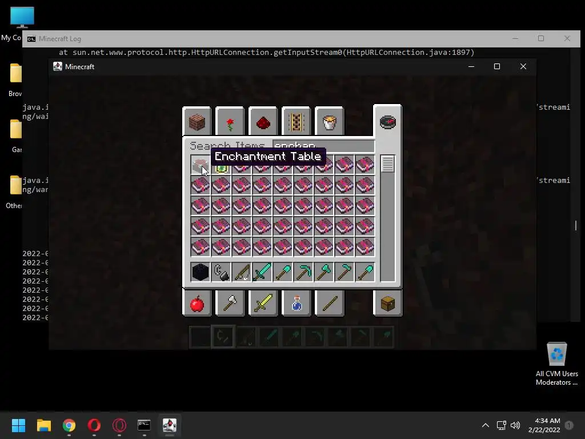
Task: Open the Windows Start menu
Action: tap(18, 425)
